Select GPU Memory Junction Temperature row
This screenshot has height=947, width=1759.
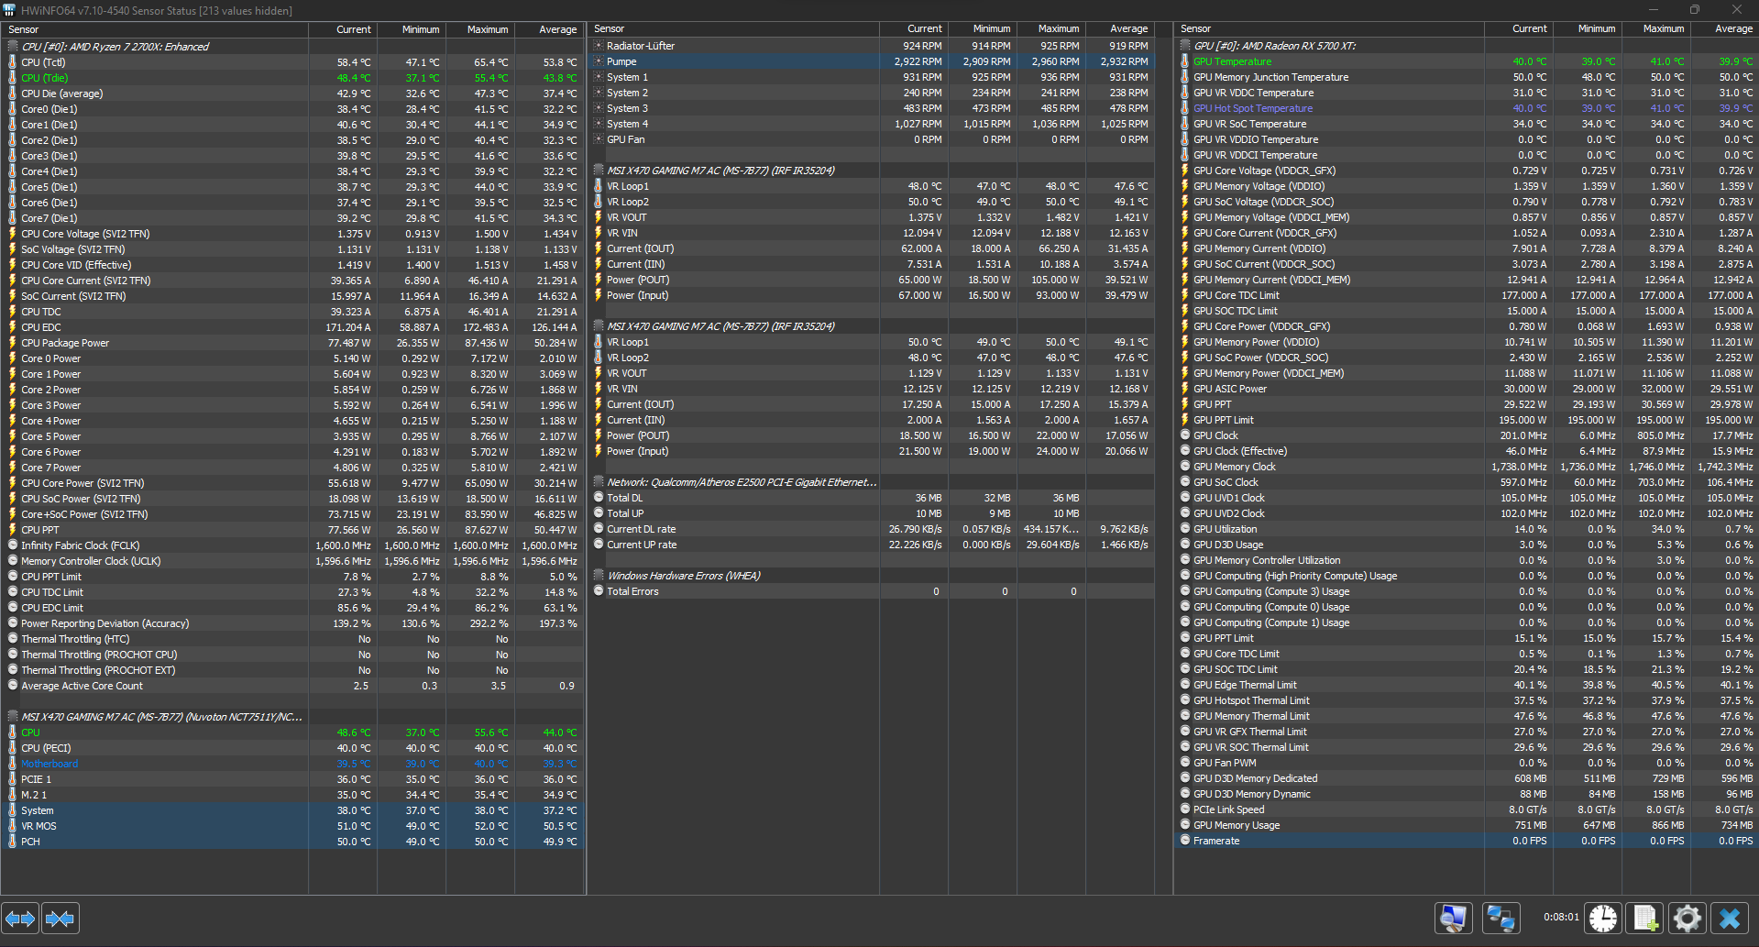coord(1467,77)
